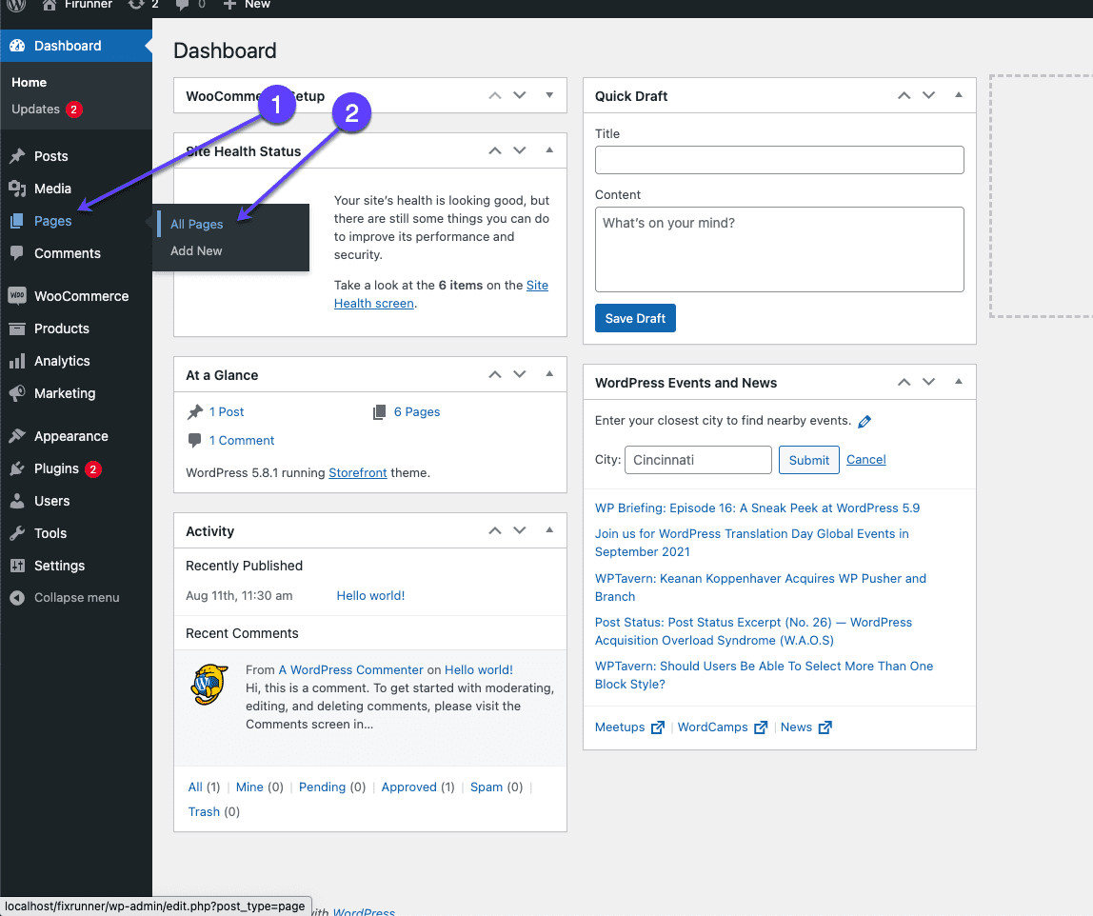This screenshot has height=916, width=1093.
Task: Click the WooCommerce logo icon
Action: [x=17, y=295]
